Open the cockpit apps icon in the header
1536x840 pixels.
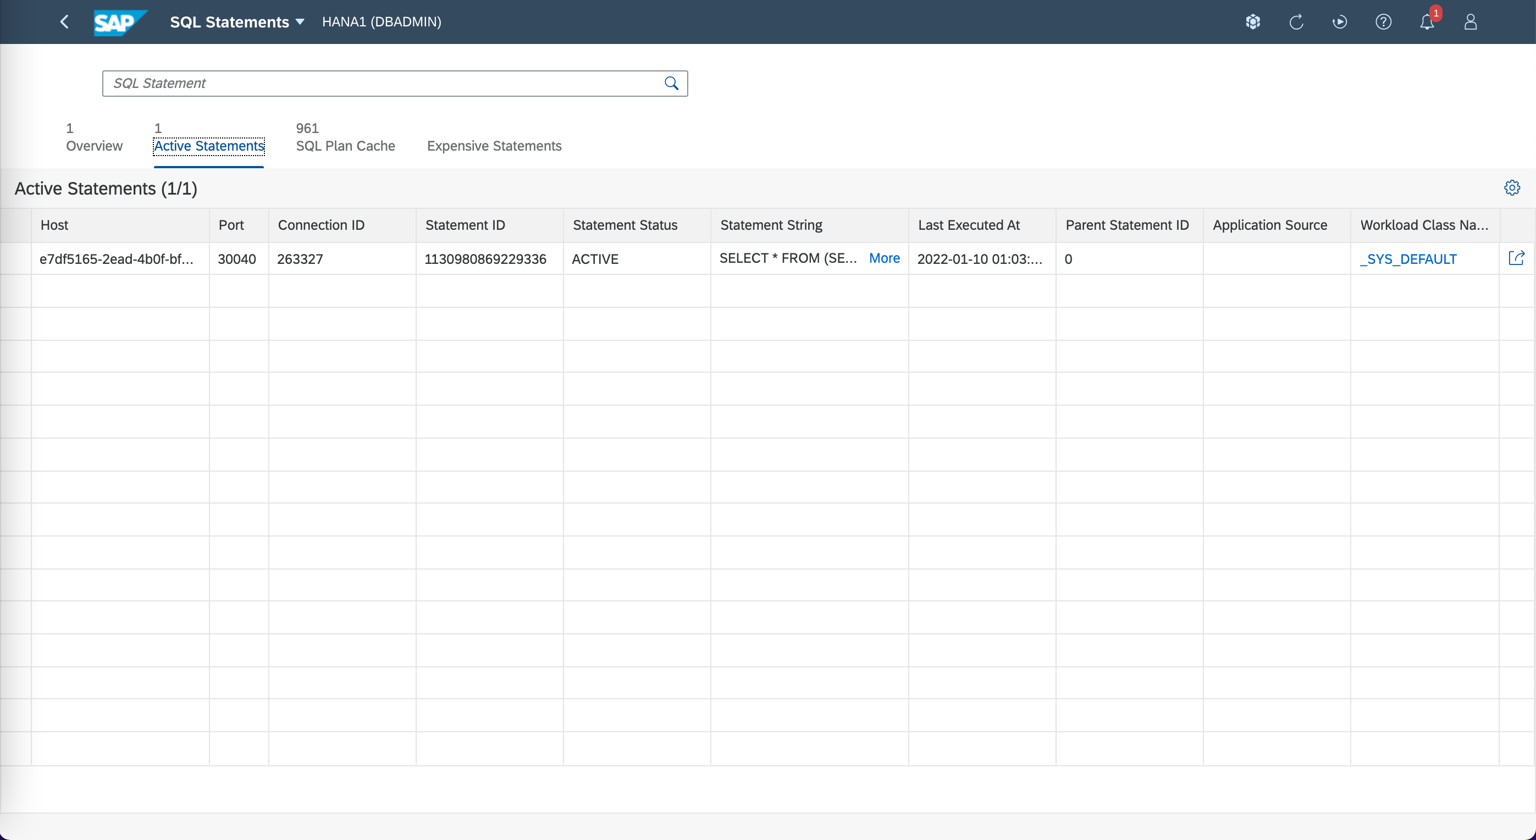click(x=1253, y=22)
